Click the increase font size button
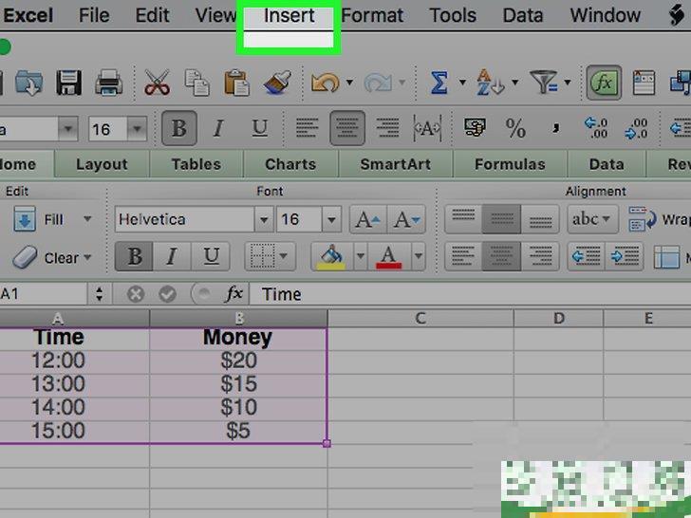This screenshot has height=518, width=691. pos(366,220)
